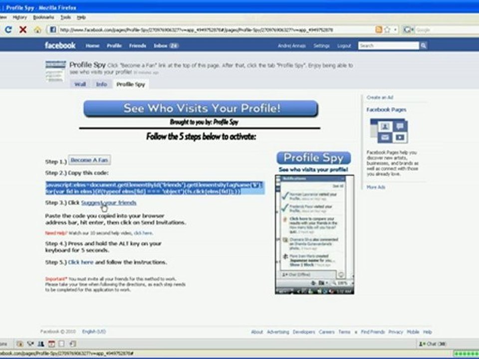Open the Terms footer link
The width and height of the screenshot is (479, 359).
coord(344,332)
